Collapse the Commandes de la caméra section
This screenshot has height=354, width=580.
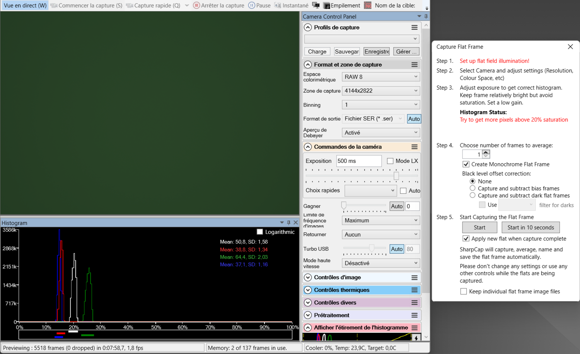tap(308, 147)
